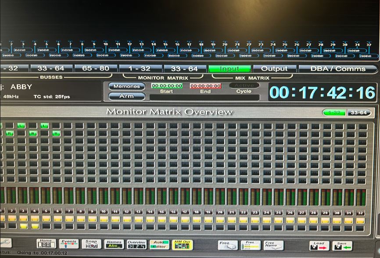Select the Mix Matrix Input tab
The height and width of the screenshot is (258, 380).
point(229,69)
